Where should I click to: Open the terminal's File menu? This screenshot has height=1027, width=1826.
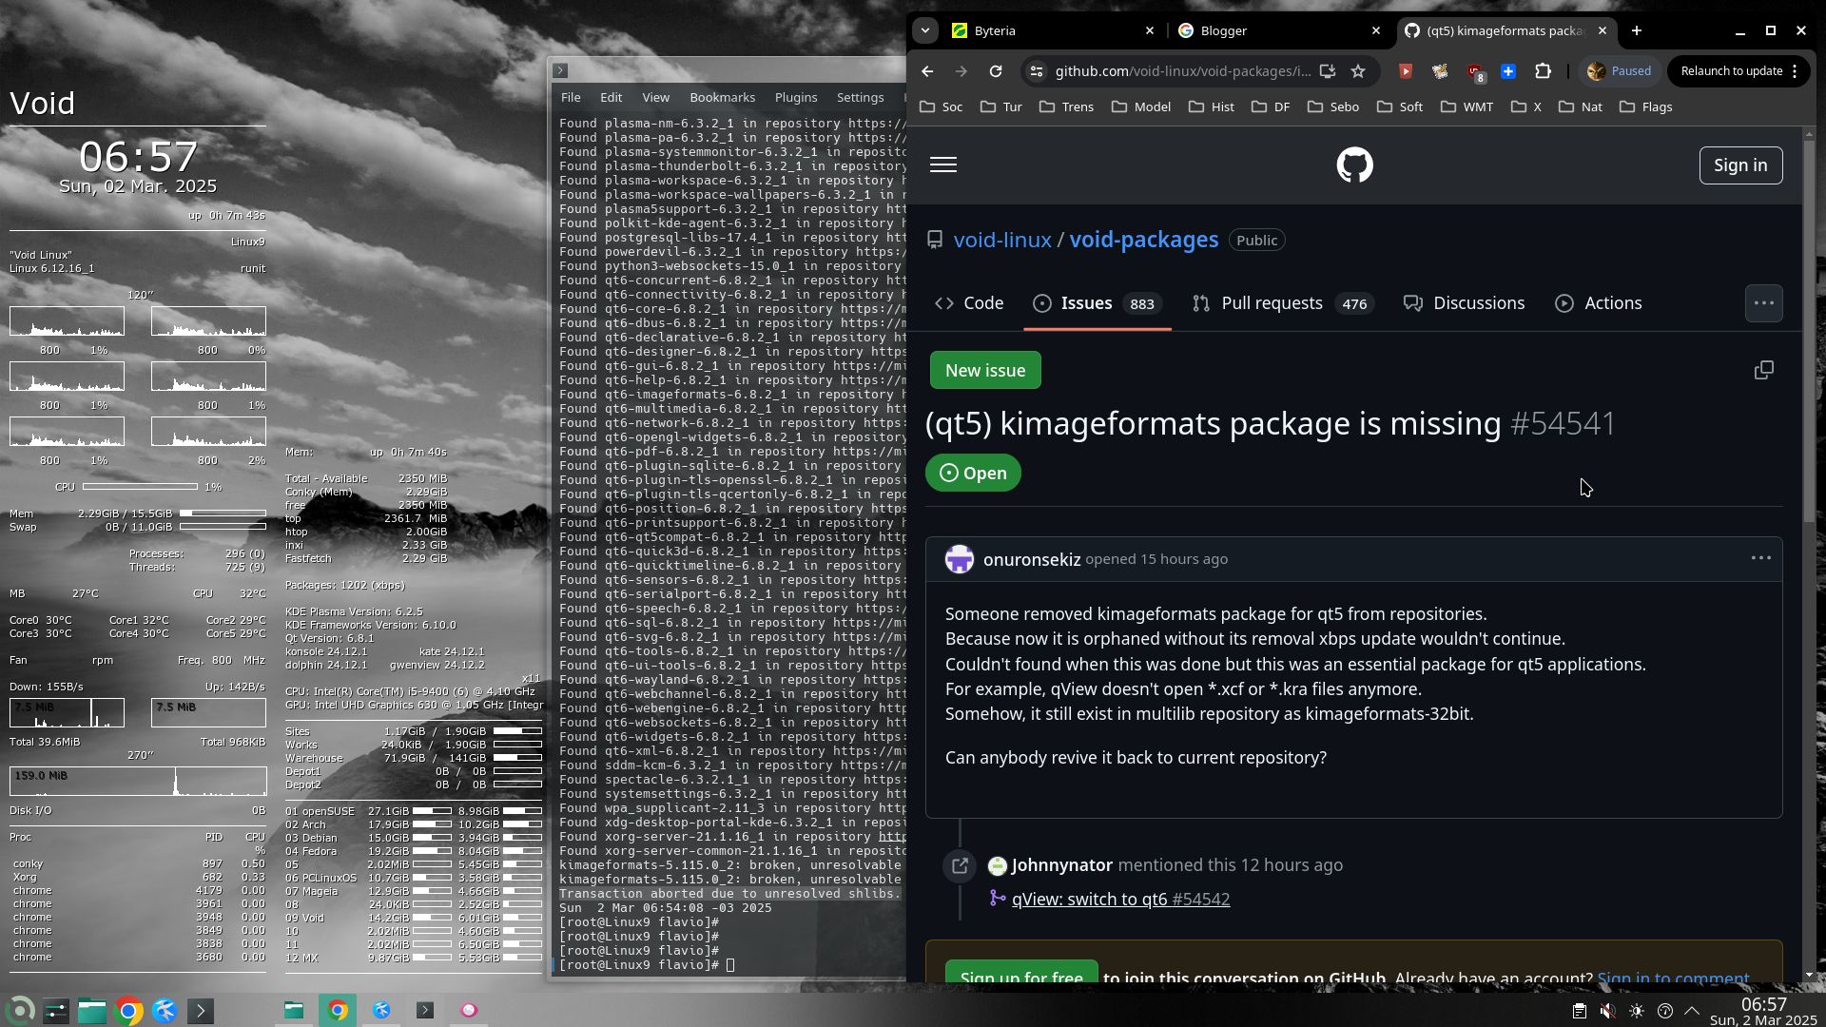pyautogui.click(x=571, y=97)
